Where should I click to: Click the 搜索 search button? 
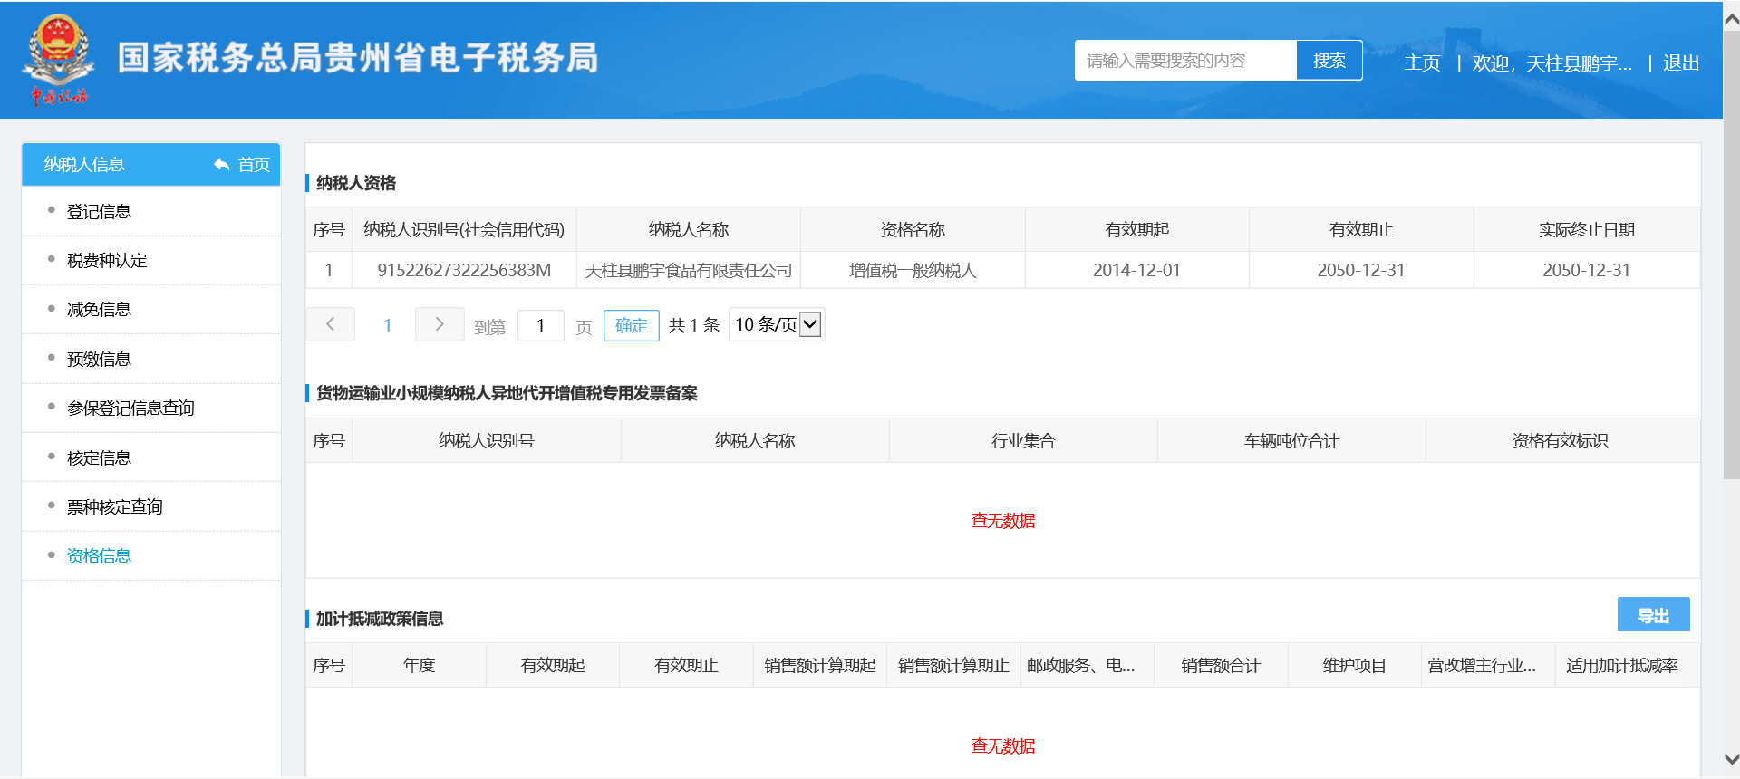[x=1329, y=61]
